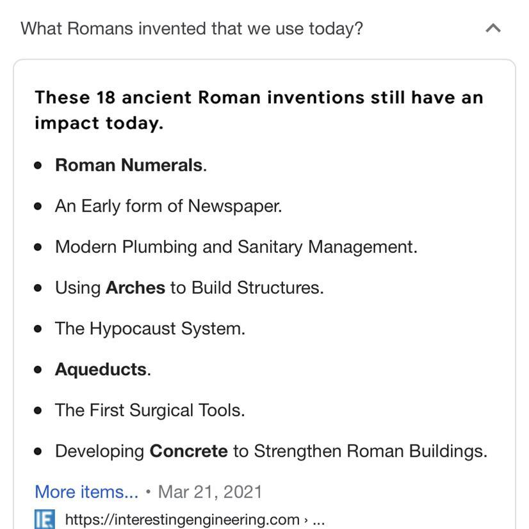Image resolution: width=529 pixels, height=529 pixels.
Task: Click the bullet beside 'Roman Numerals'
Action: 38,166
